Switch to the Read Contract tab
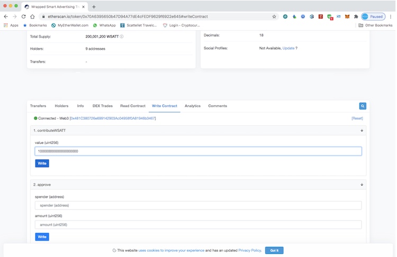This screenshot has width=397, height=257. pos(133,106)
